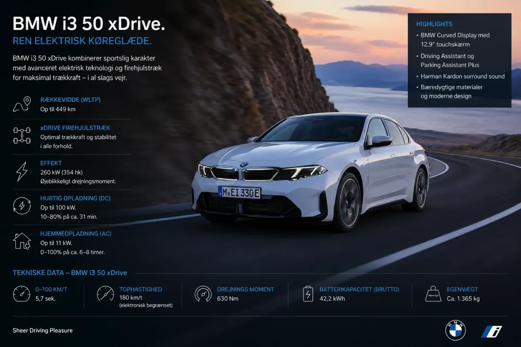
Task: Click the "Driving Assistant og" highlight line
Action: pyautogui.click(x=447, y=56)
